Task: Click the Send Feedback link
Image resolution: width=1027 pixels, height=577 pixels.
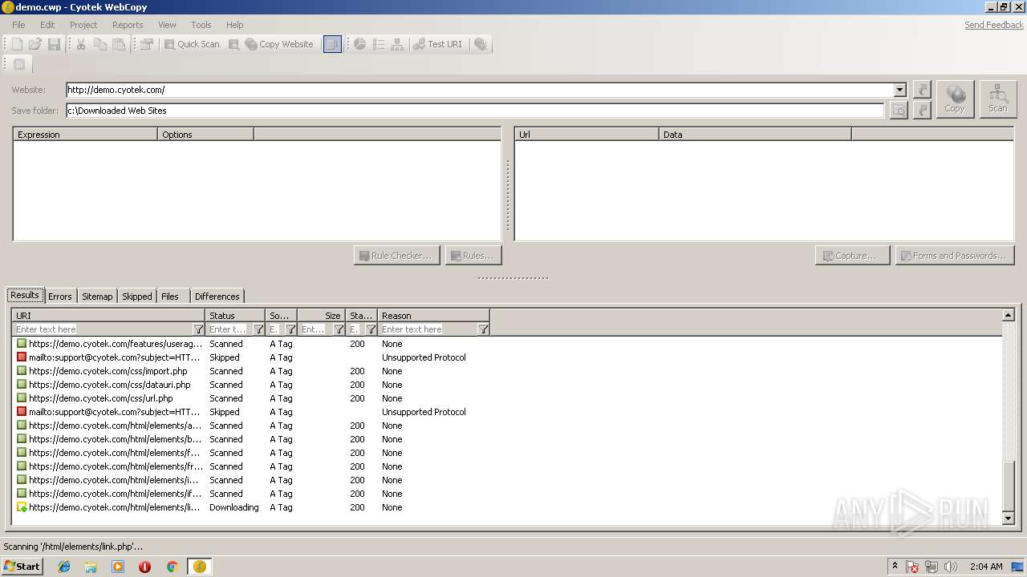Action: pos(994,25)
